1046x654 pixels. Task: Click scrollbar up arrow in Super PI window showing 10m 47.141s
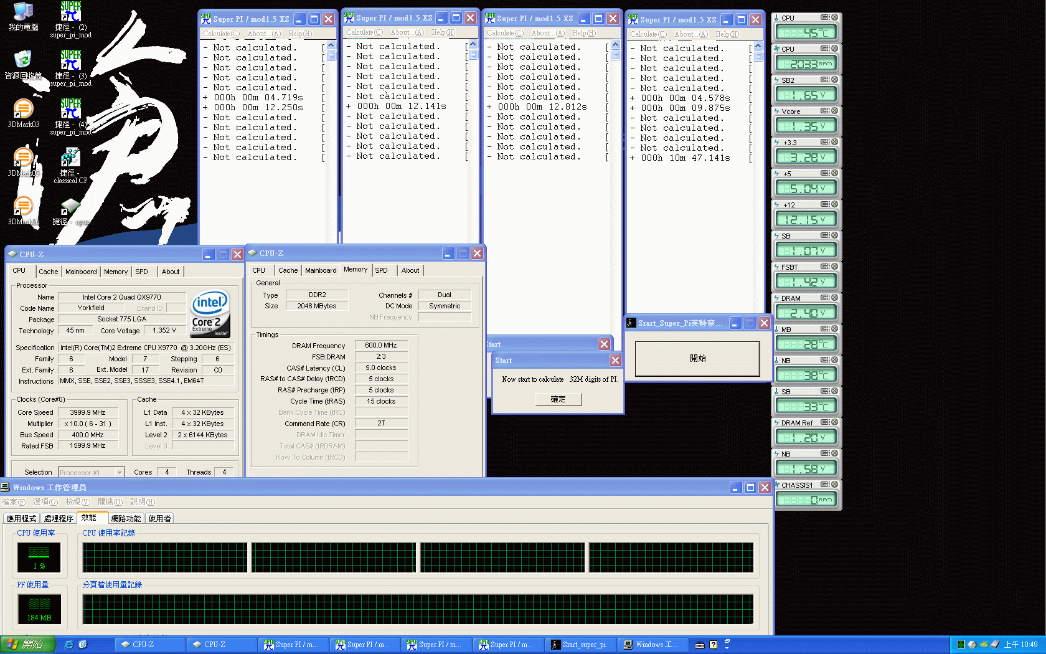coord(758,46)
